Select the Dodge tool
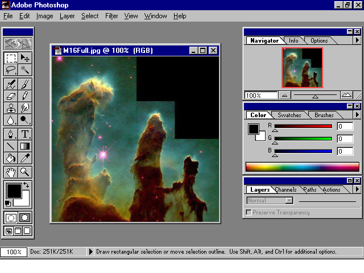Viewport: 364px width, 273px height. point(25,120)
